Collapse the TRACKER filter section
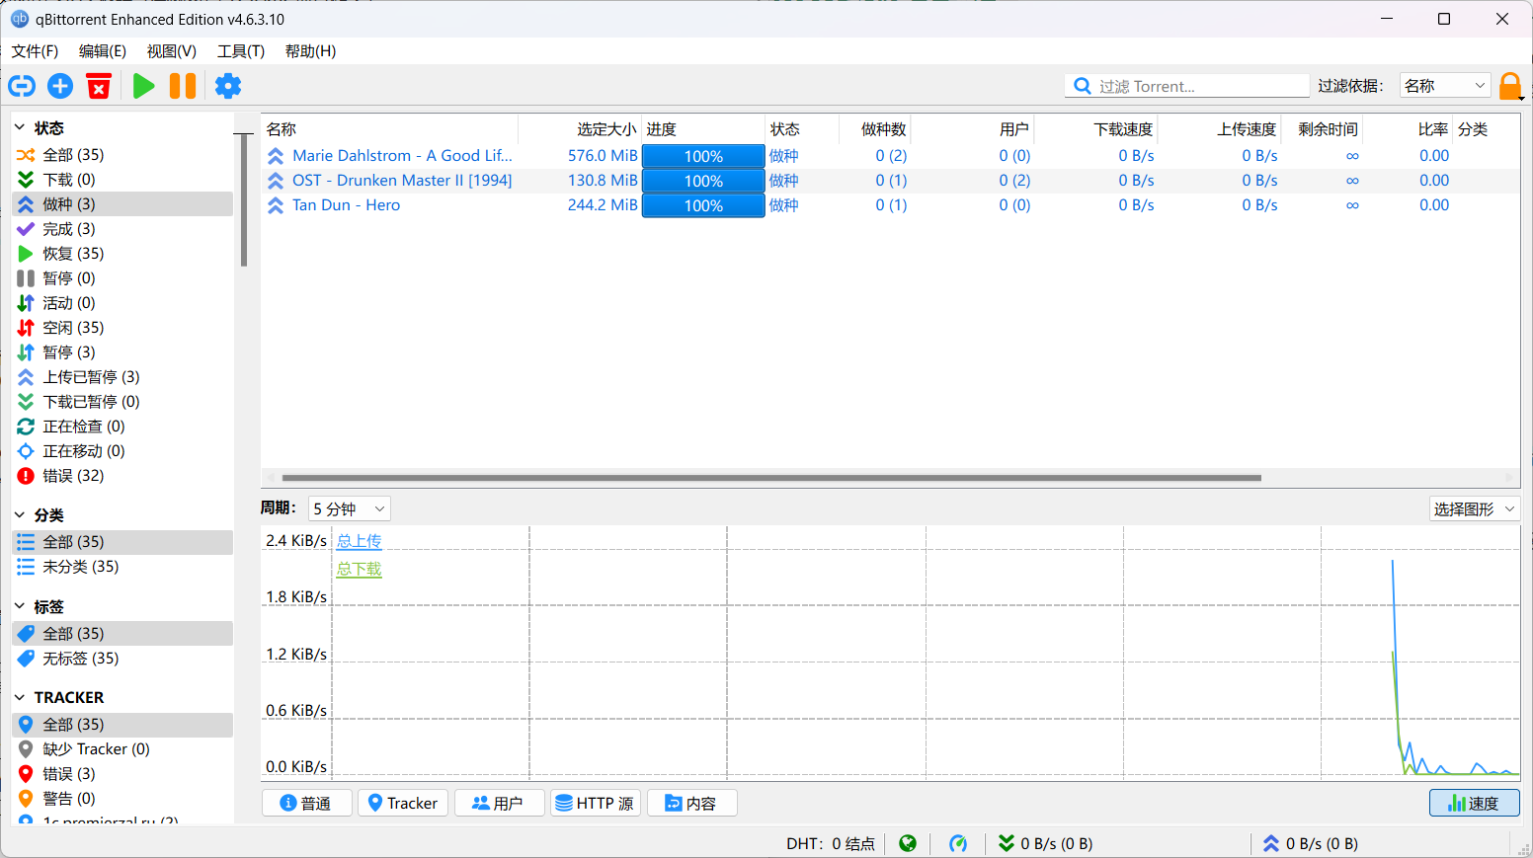The height and width of the screenshot is (858, 1533). coord(20,697)
